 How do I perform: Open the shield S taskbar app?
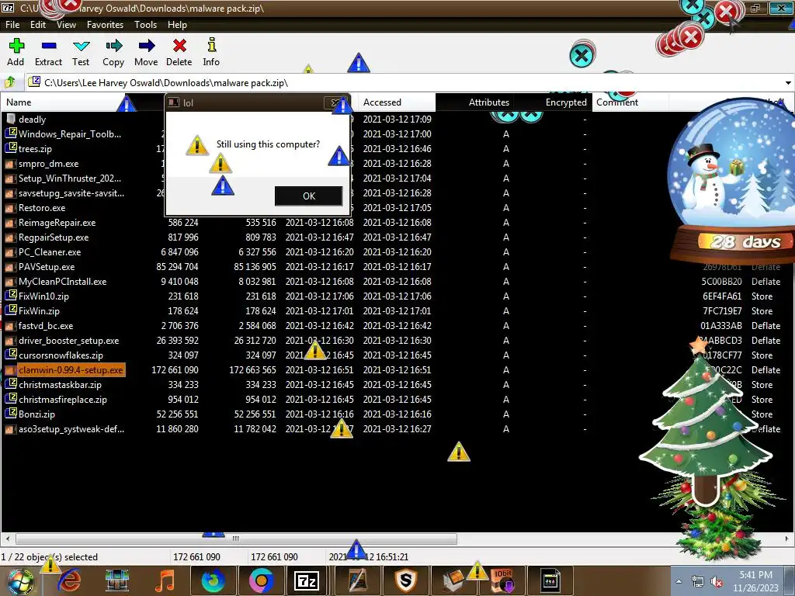405,580
